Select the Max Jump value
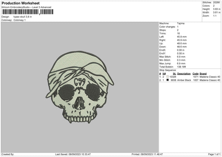This screenshot has width=222, height=157. point(181,63)
